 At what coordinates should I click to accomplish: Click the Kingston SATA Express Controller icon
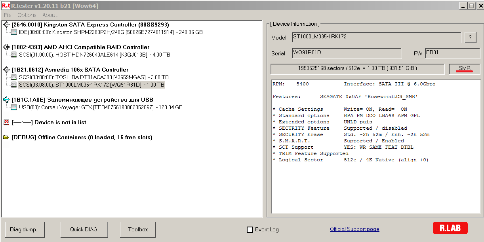pos(6,25)
